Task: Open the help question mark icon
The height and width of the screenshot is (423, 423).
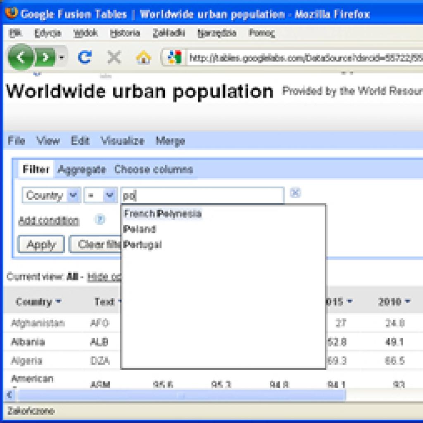Action: [100, 220]
